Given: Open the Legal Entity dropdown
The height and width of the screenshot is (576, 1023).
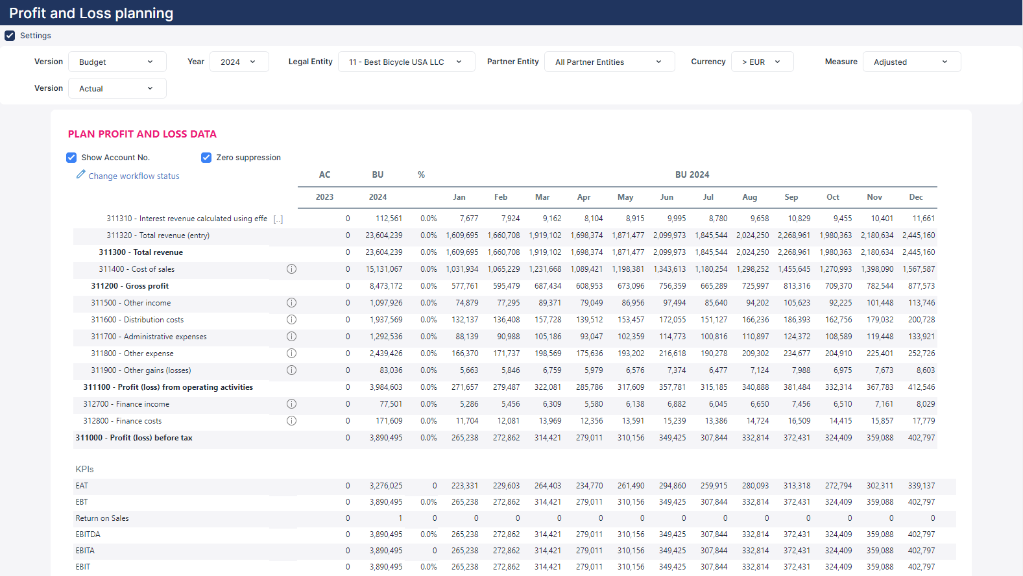Looking at the screenshot, I should pos(406,62).
